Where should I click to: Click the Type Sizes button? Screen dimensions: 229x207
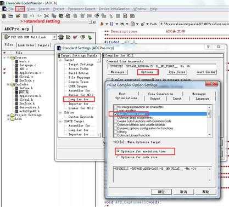[177, 72]
